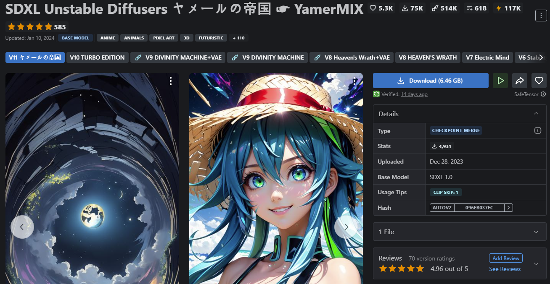This screenshot has height=284, width=550.
Task: Click the 70 version ratings text
Action: 431,258
